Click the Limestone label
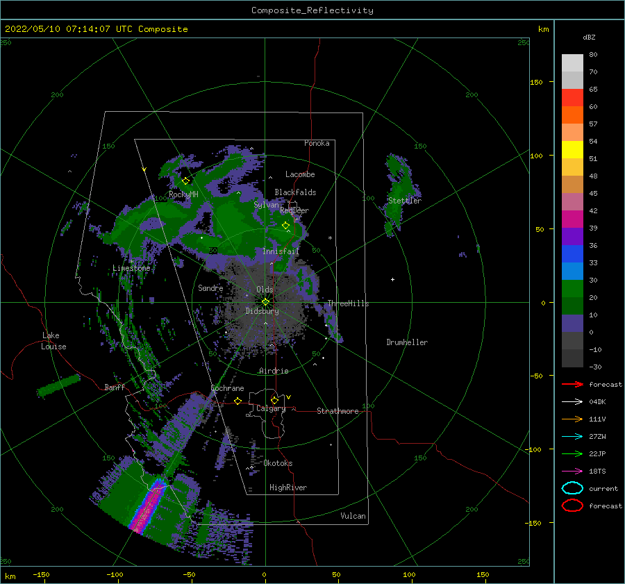This screenshot has height=584, width=625. point(131,268)
